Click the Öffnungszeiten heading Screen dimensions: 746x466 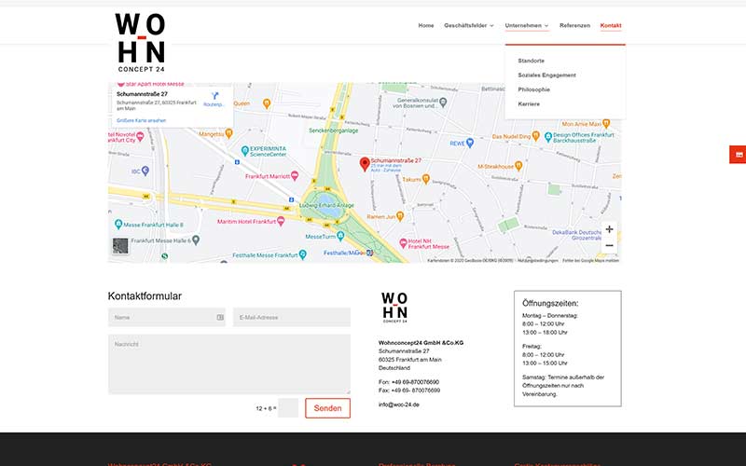(x=550, y=303)
